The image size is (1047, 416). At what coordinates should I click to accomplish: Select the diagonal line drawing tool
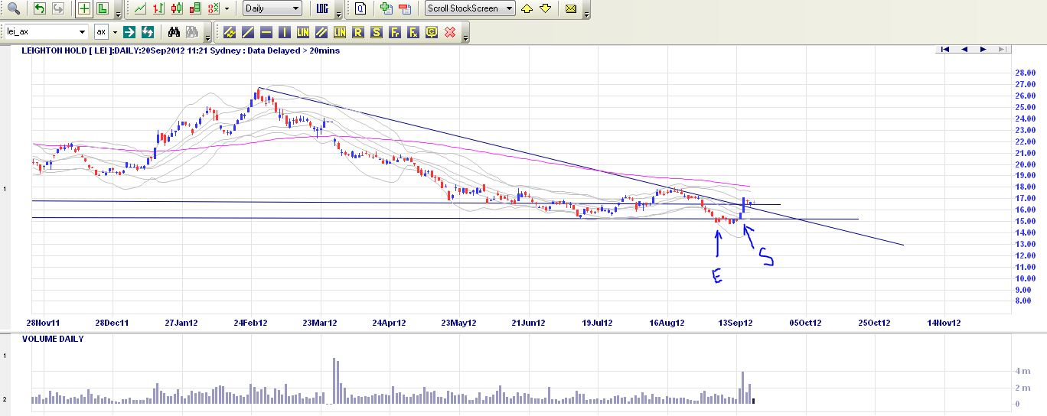(248, 31)
